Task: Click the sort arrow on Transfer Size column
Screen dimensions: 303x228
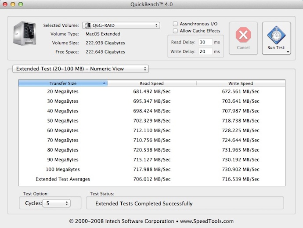Action: pos(104,83)
